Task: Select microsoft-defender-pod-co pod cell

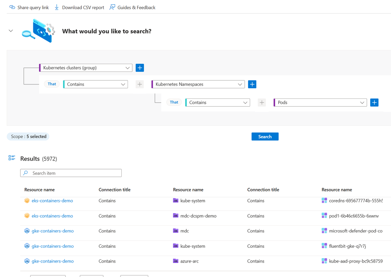Action: click(x=356, y=231)
